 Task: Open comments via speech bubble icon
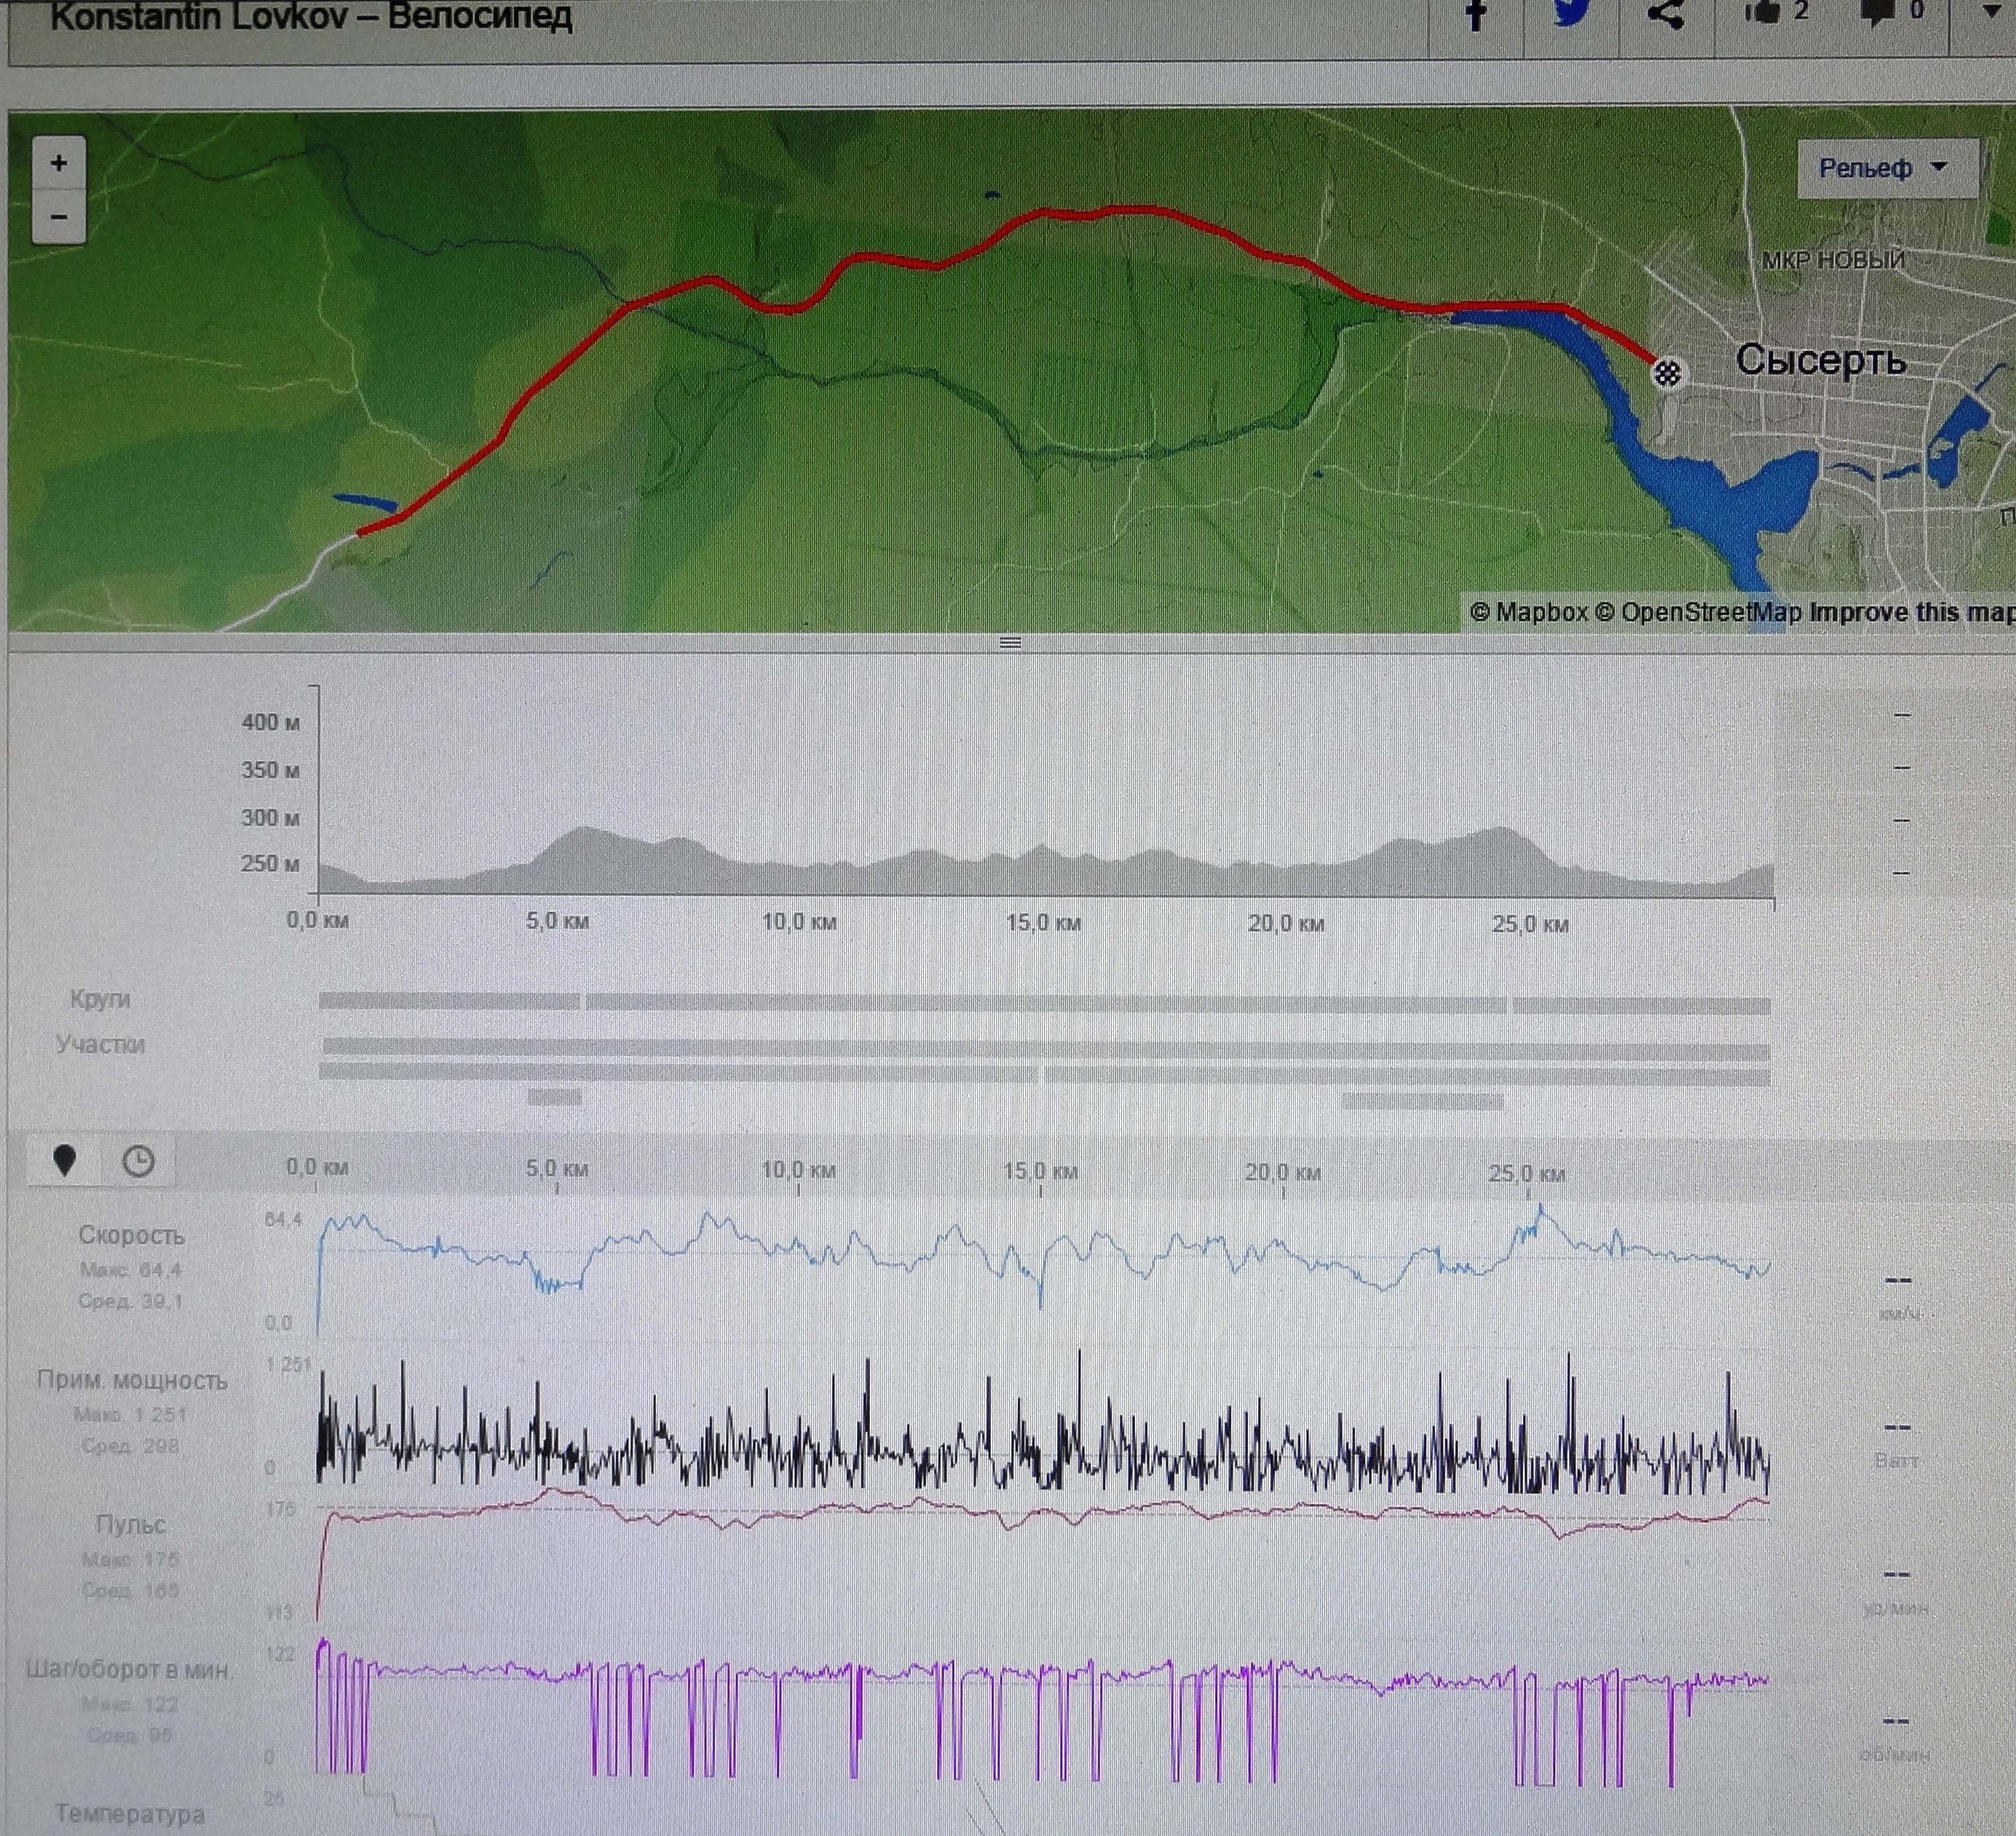[1876, 13]
